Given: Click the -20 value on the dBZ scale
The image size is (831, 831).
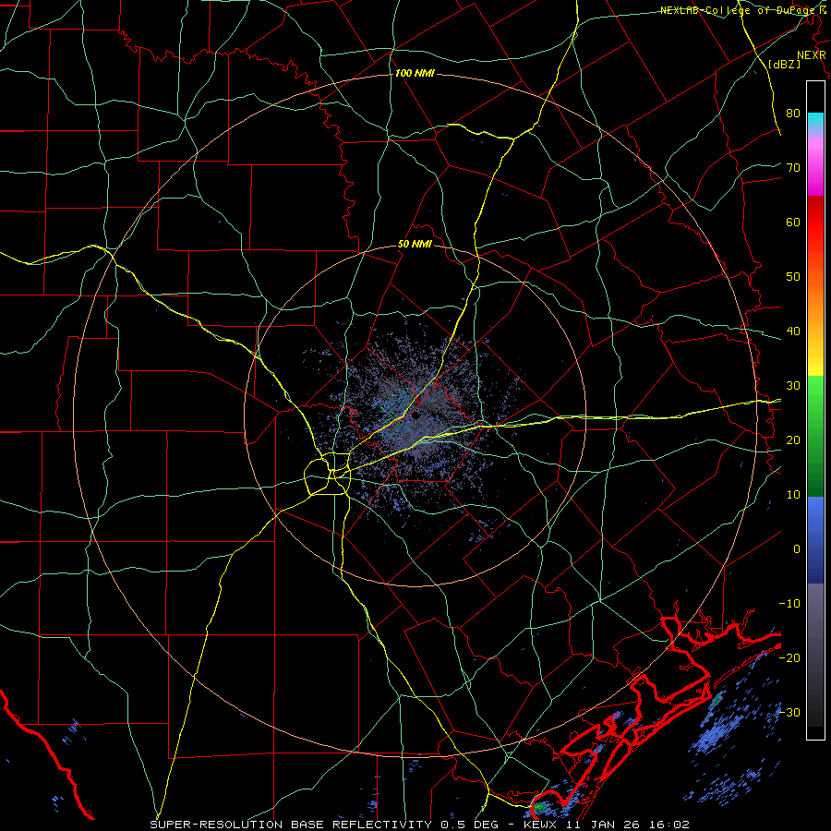Looking at the screenshot, I should tap(789, 657).
